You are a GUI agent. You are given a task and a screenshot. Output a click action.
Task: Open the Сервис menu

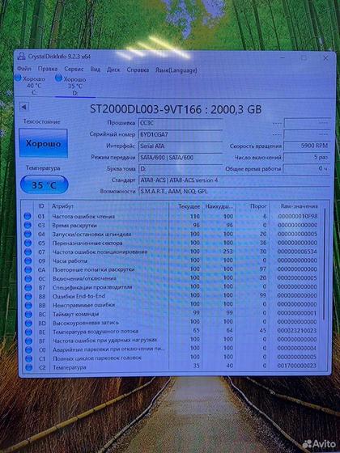[74, 70]
